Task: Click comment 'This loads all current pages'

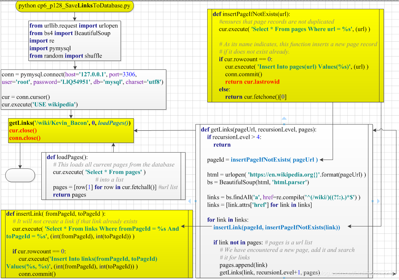Action: coord(114,164)
